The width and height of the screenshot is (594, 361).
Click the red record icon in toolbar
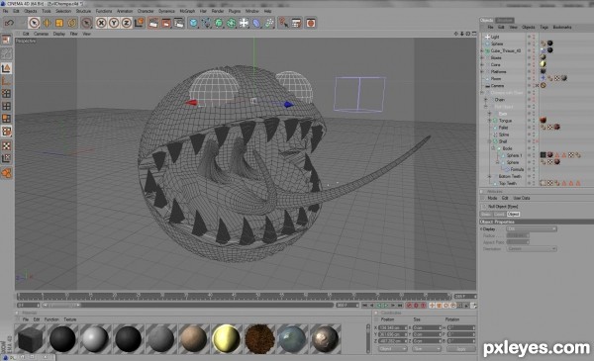311,23
